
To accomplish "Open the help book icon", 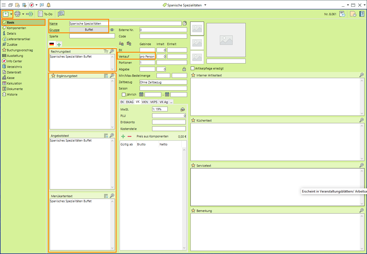I will (x=362, y=14).
